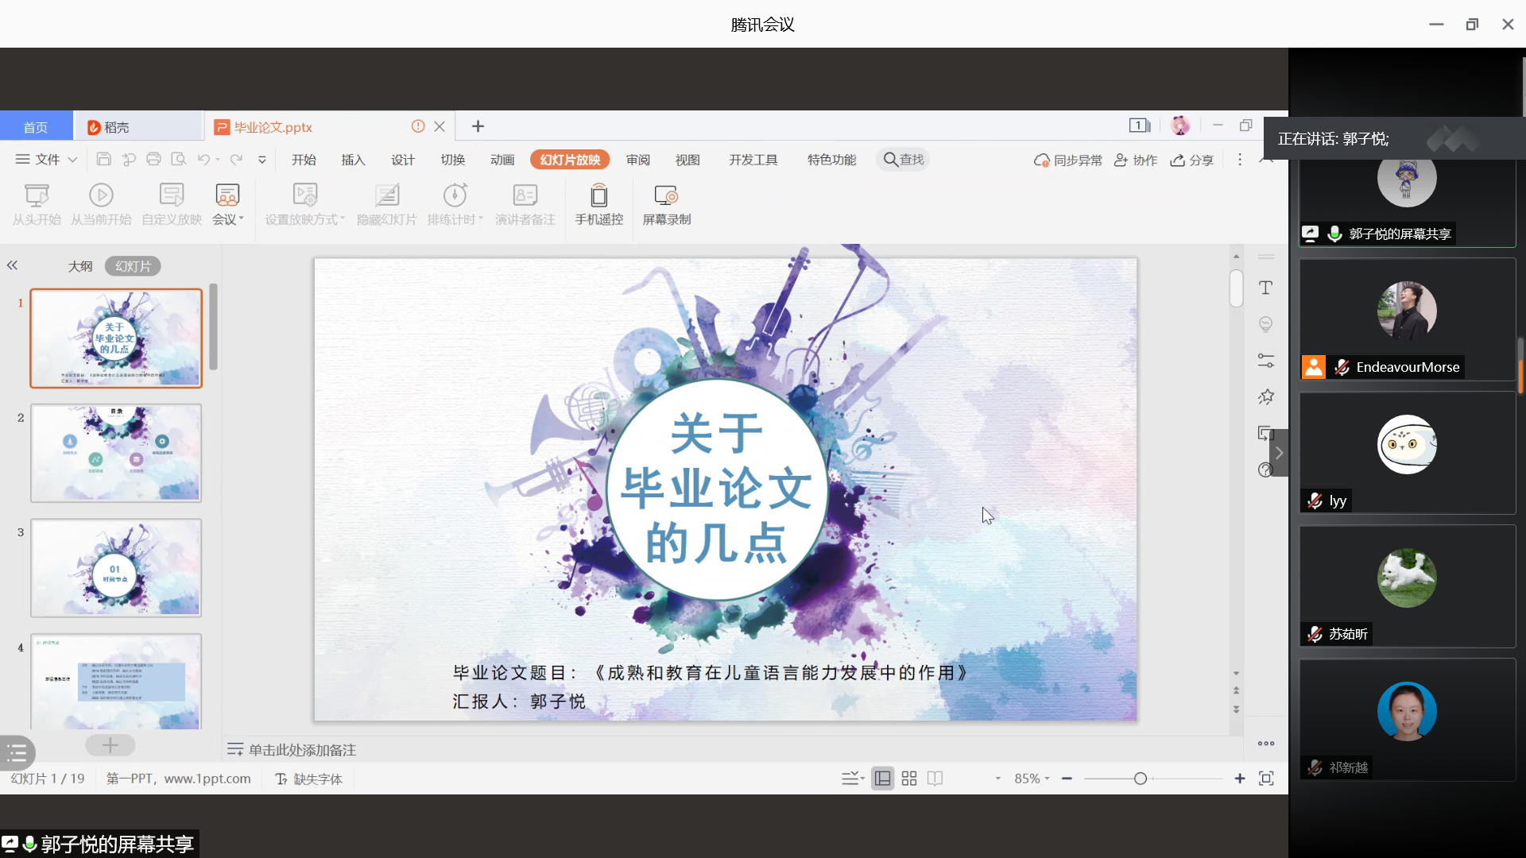Enable reading view mode
Image resolution: width=1526 pixels, height=858 pixels.
[935, 779]
